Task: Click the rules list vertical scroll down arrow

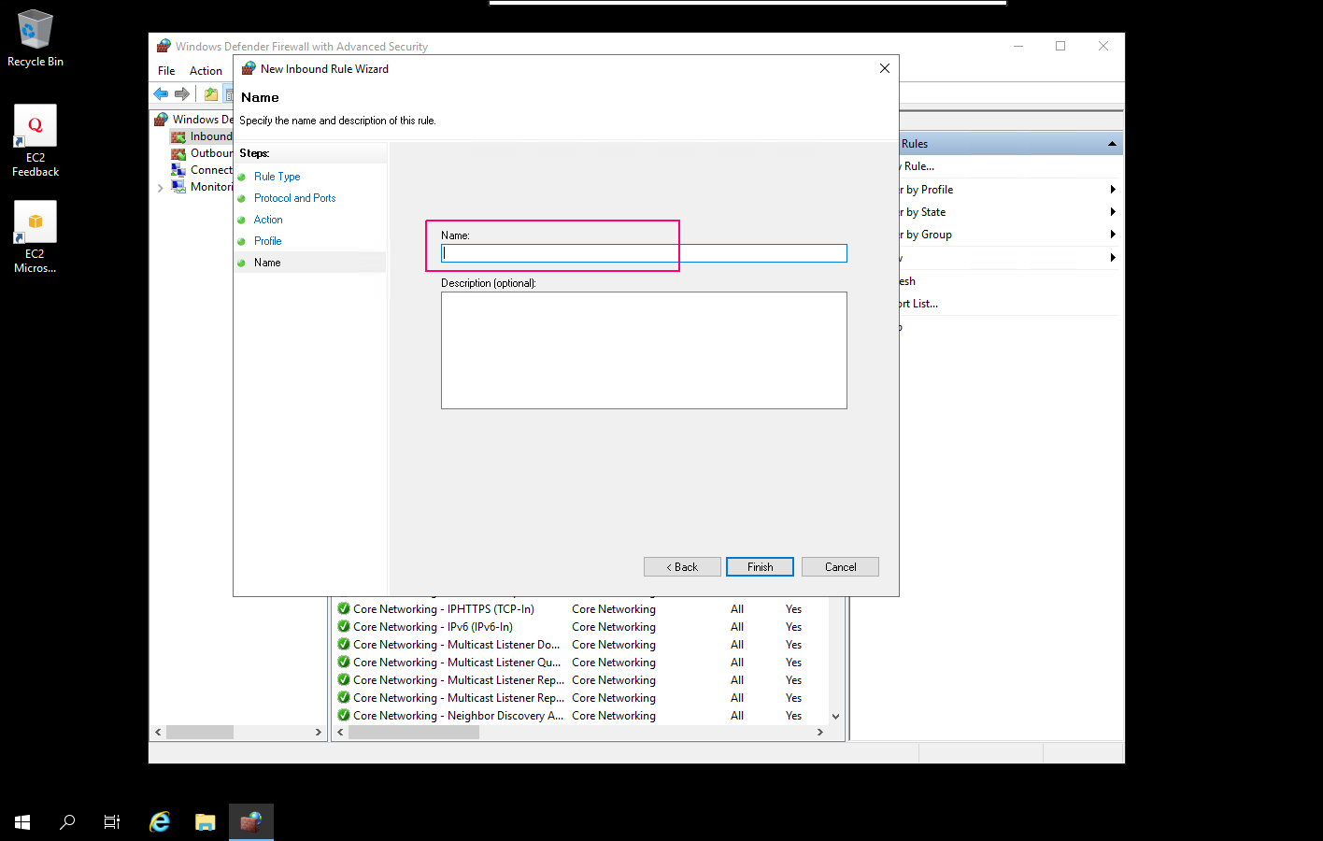Action: 835,717
